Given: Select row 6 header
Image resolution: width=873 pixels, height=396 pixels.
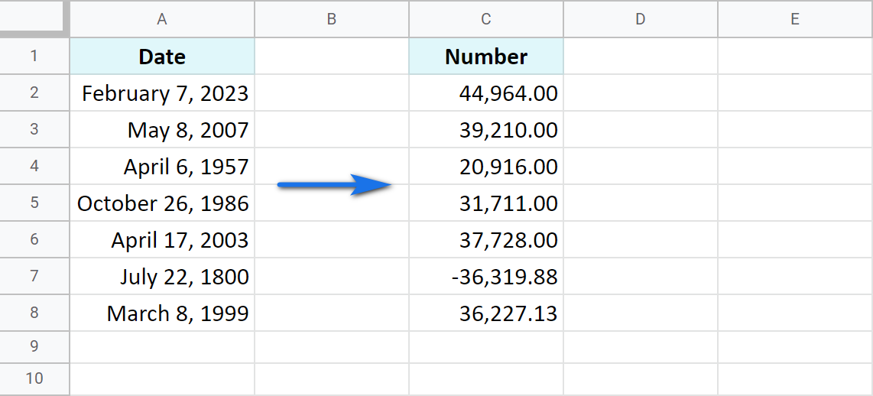Looking at the screenshot, I should (34, 239).
